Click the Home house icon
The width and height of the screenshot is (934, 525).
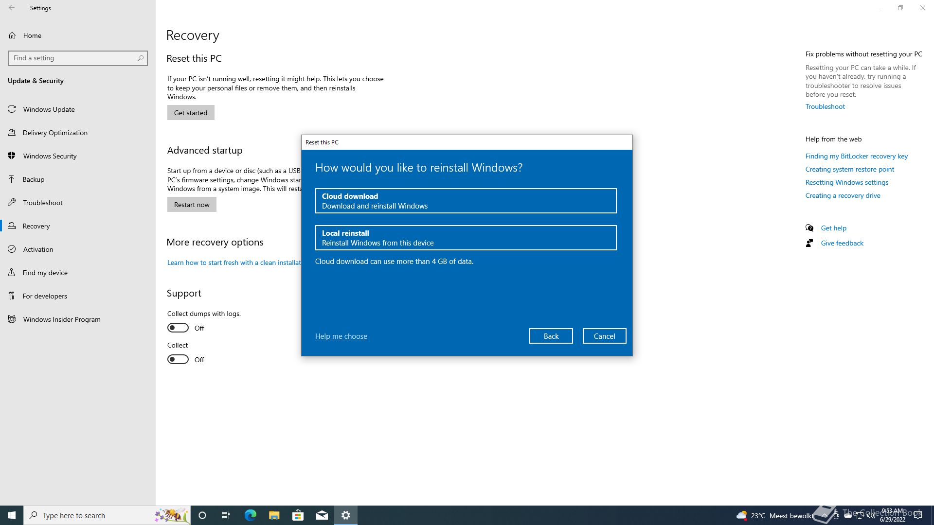click(12, 35)
